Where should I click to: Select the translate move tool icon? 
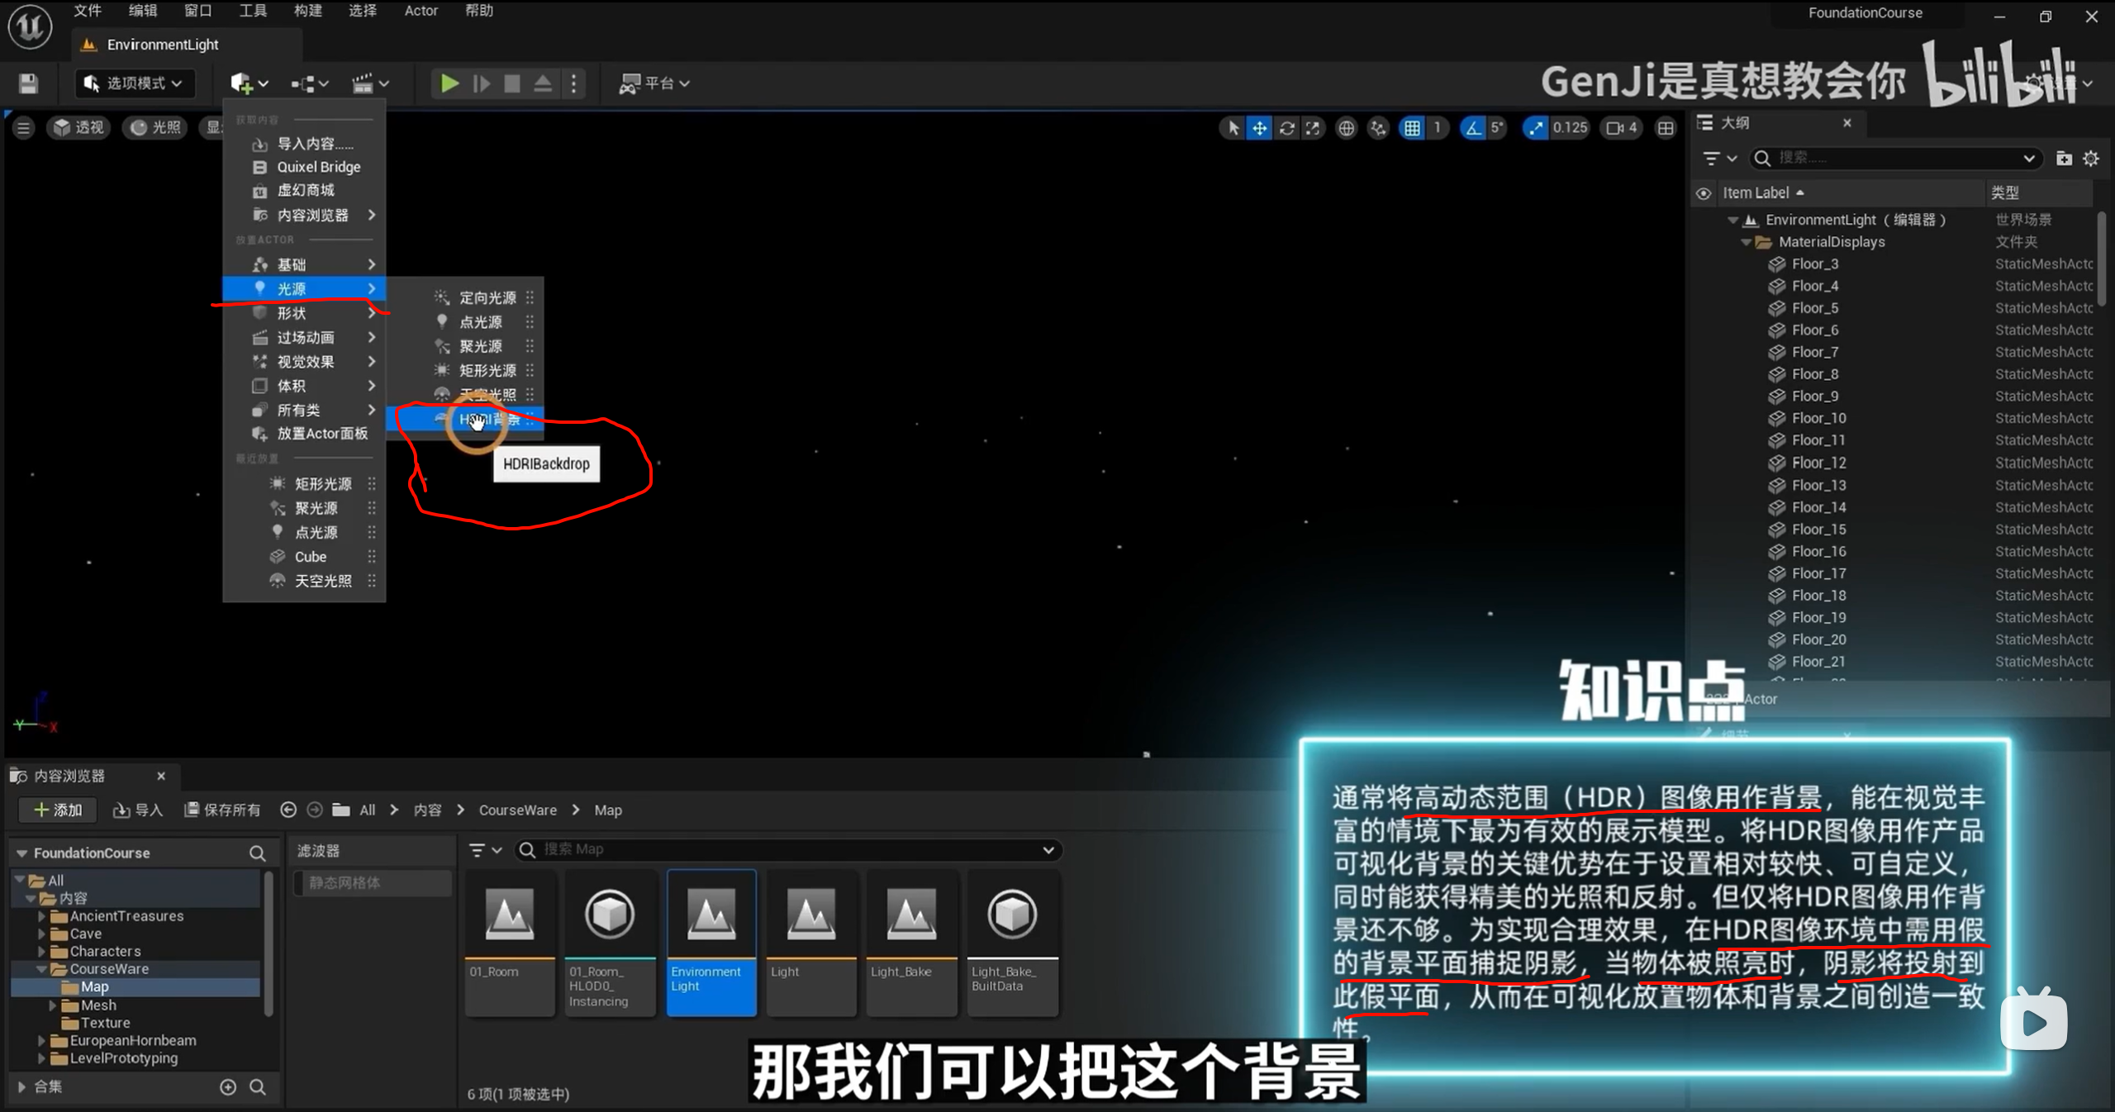pyautogui.click(x=1259, y=128)
